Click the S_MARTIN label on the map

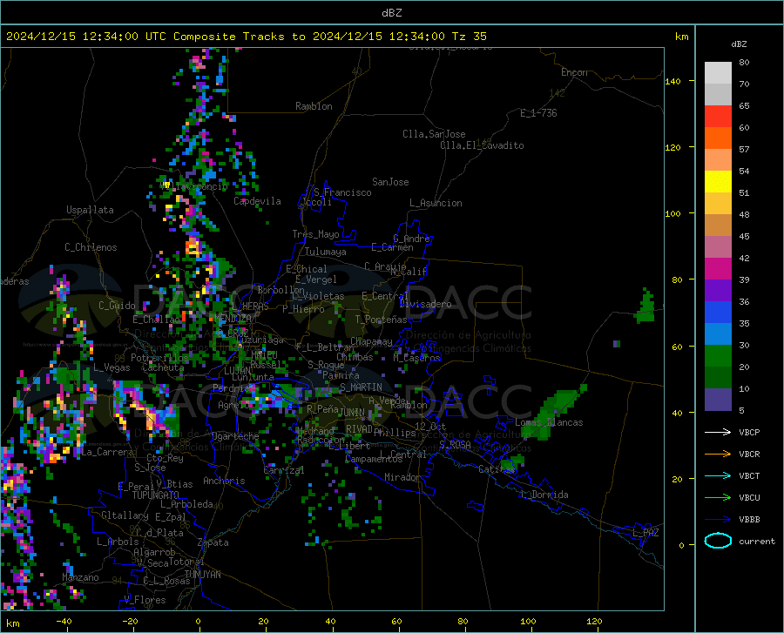(x=361, y=387)
